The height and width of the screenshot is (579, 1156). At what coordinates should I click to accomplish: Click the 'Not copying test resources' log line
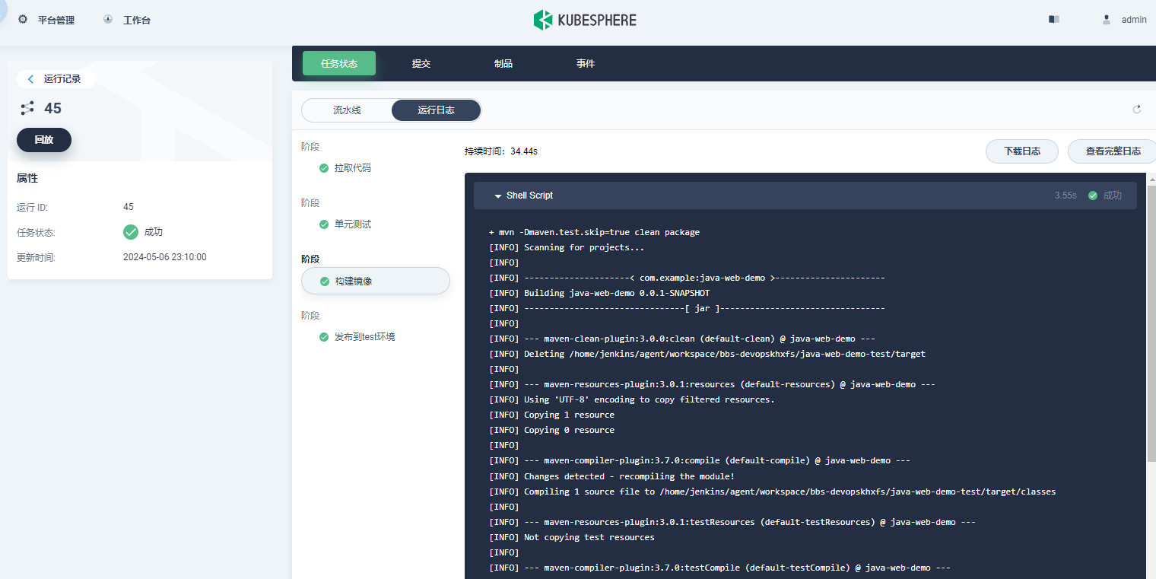572,537
